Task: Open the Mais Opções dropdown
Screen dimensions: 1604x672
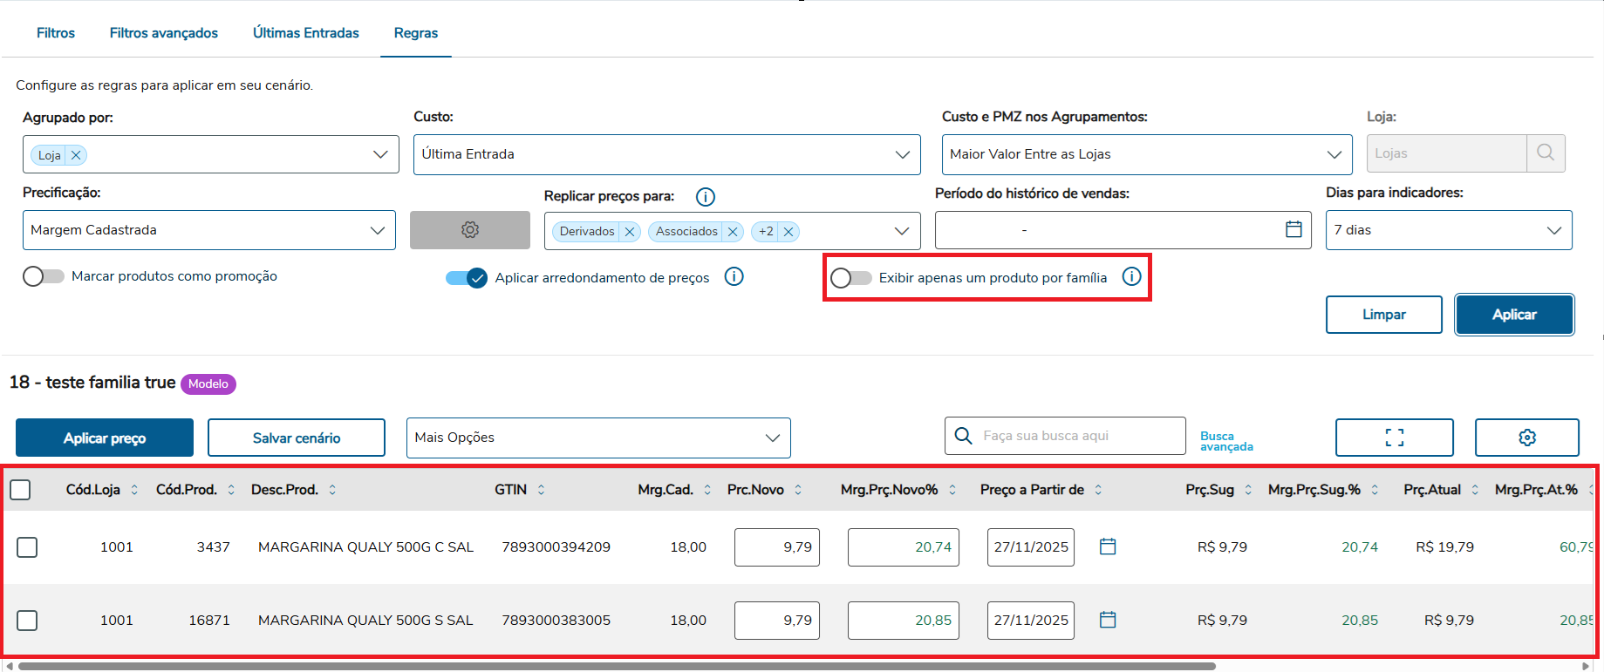Action: [x=598, y=438]
